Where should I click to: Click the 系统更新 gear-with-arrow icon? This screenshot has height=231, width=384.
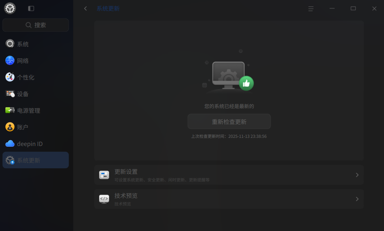pyautogui.click(x=10, y=160)
